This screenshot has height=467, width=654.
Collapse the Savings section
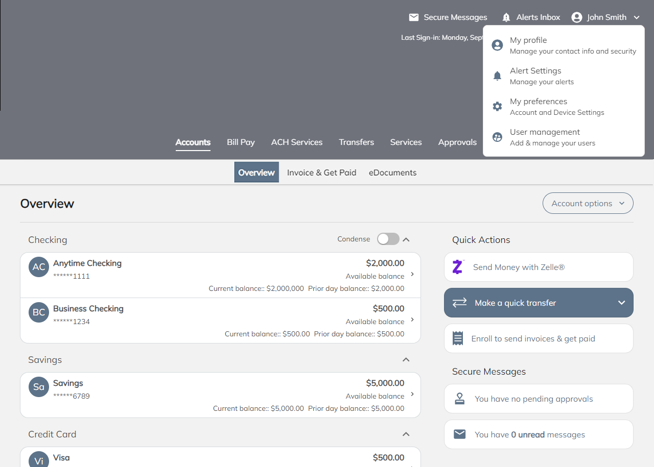point(406,360)
